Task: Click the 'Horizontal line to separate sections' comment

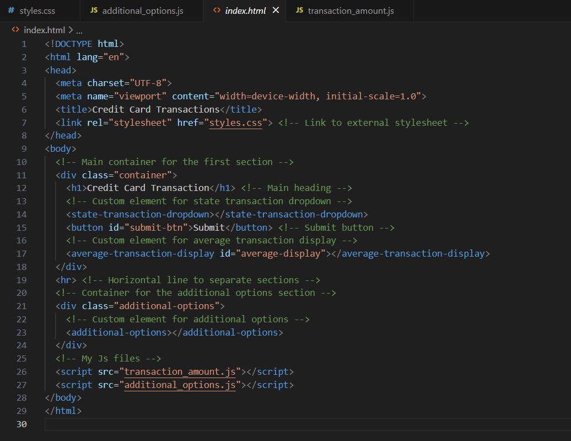Action: click(x=201, y=280)
